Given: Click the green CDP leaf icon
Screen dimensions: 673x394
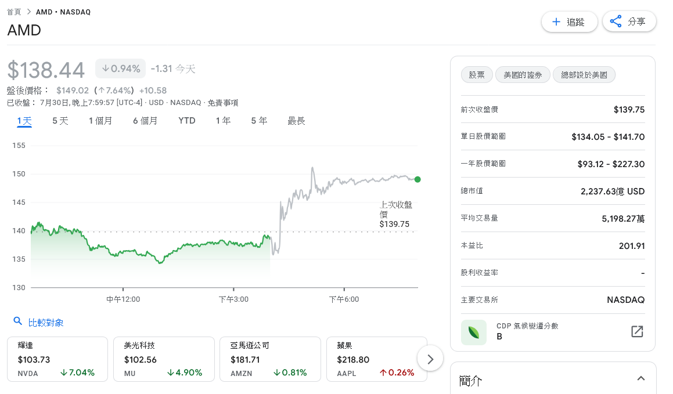Looking at the screenshot, I should 473,332.
